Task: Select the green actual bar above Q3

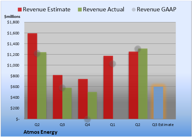Action: [67, 103]
